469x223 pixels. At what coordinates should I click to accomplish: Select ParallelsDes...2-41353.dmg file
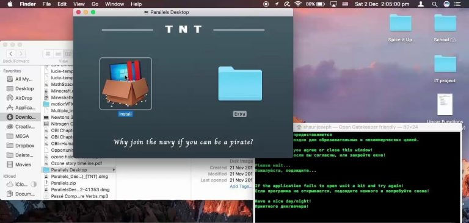pos(78,189)
